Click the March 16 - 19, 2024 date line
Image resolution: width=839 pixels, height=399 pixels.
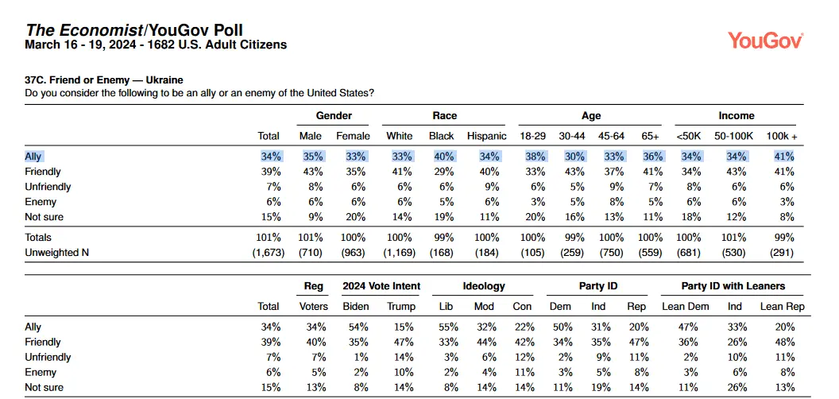(x=156, y=45)
